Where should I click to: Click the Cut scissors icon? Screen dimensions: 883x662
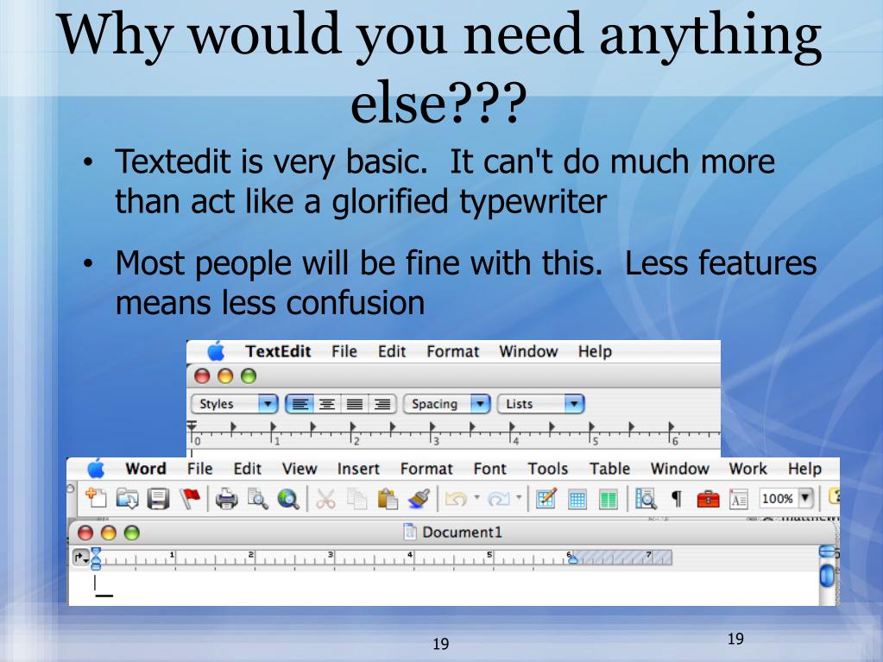coord(325,499)
